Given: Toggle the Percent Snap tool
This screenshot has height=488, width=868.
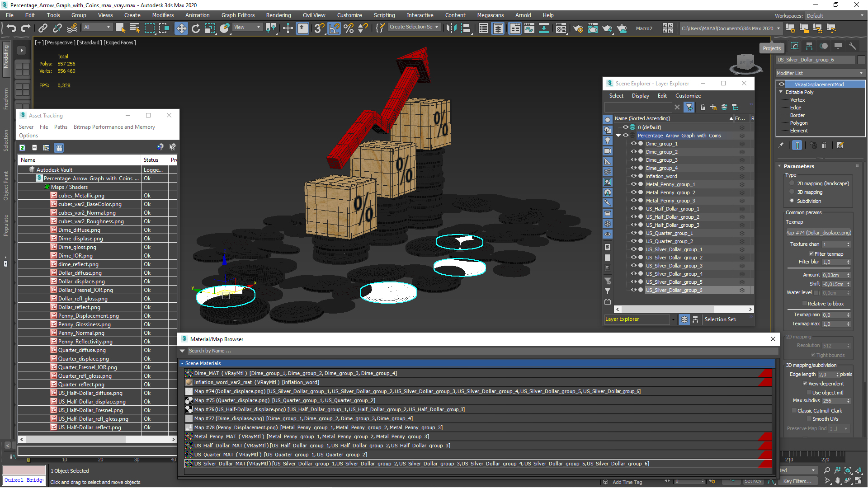Looking at the screenshot, I should pyautogui.click(x=349, y=28).
